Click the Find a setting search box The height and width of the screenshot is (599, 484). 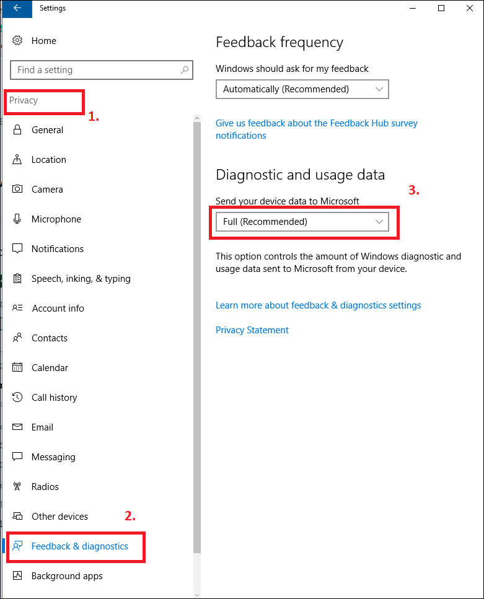(x=101, y=70)
